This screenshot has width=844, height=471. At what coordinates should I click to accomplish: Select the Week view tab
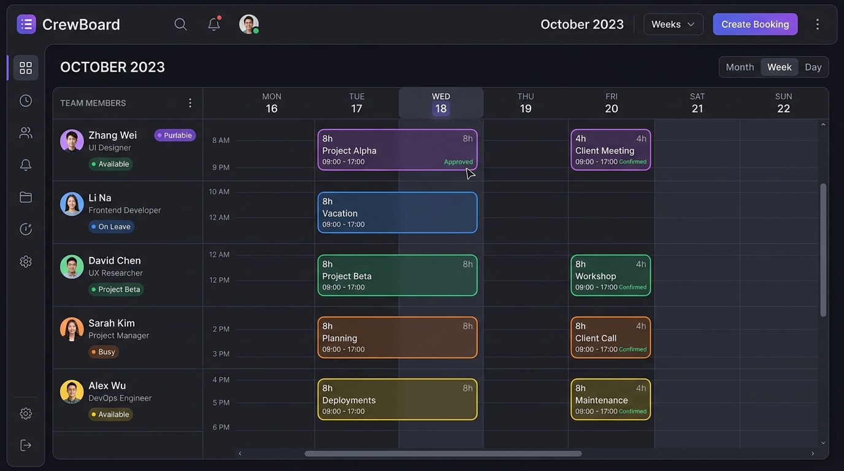click(779, 67)
